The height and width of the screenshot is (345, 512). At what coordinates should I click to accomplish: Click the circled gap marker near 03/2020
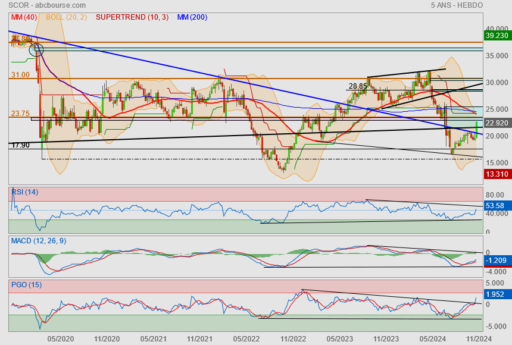click(x=36, y=49)
